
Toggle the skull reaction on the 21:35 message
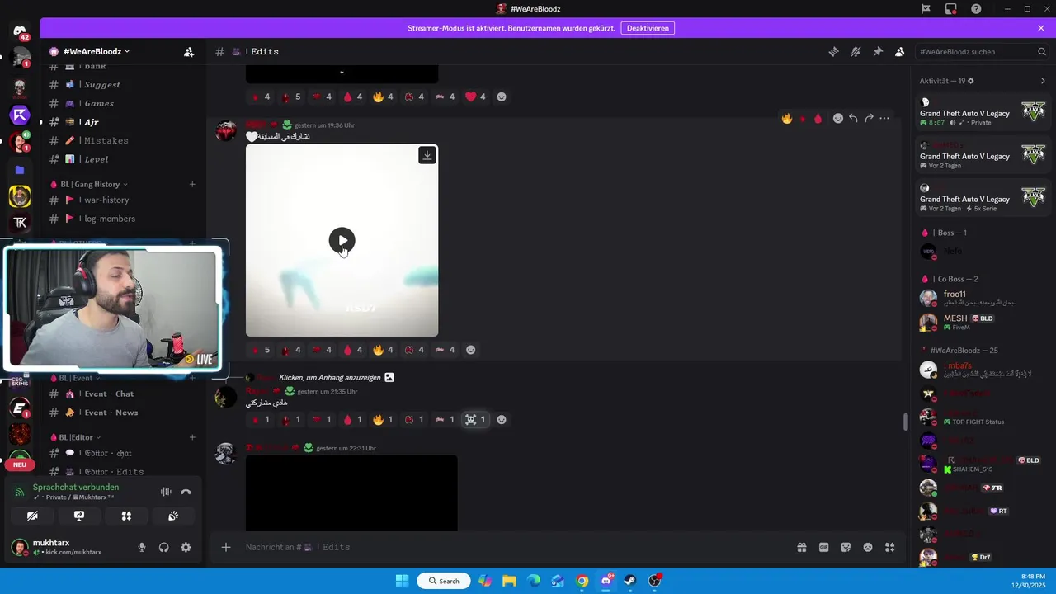point(475,419)
